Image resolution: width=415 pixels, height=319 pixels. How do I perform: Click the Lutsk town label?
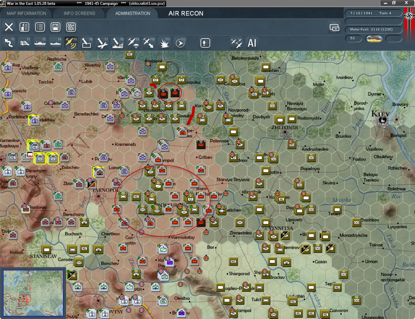click(x=87, y=81)
